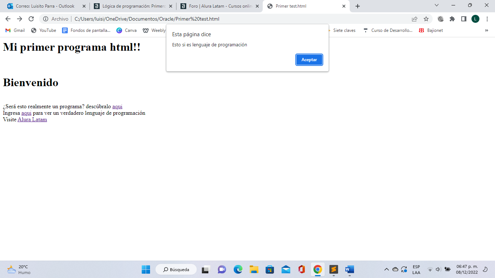Close the Lógica de programación tab
The height and width of the screenshot is (278, 495).
pos(171,6)
